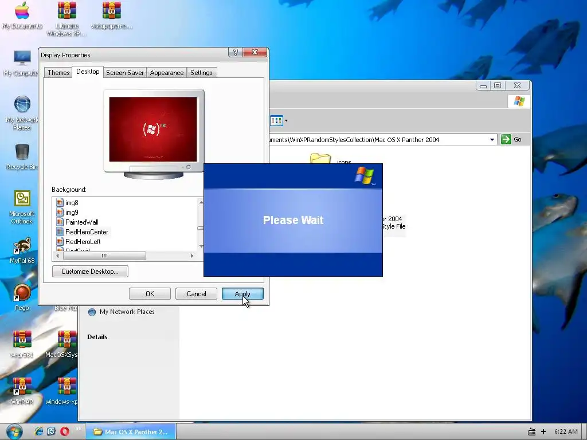Open My Computer desktop icon
The image size is (587, 440).
click(22, 63)
